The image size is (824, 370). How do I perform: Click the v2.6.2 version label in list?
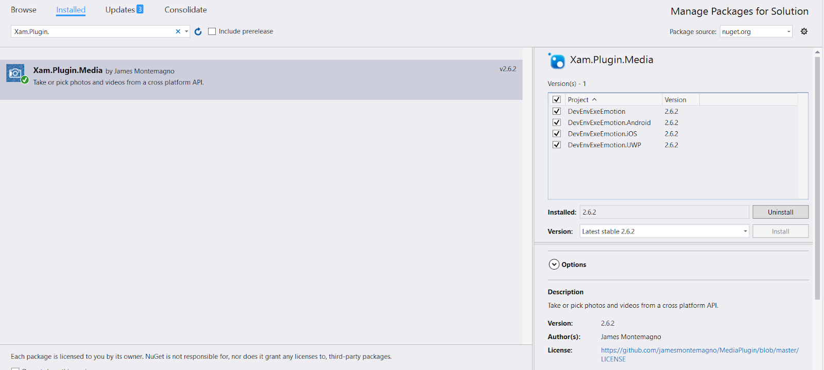coord(508,68)
